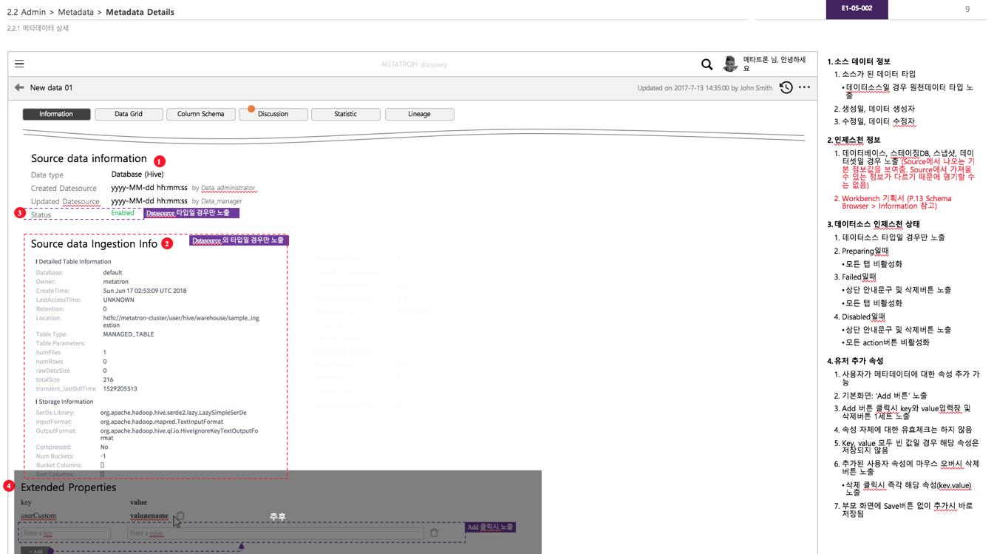Screen dimensions: 994x554
Task: Click the 'New data 01' title
Action: tap(51, 87)
